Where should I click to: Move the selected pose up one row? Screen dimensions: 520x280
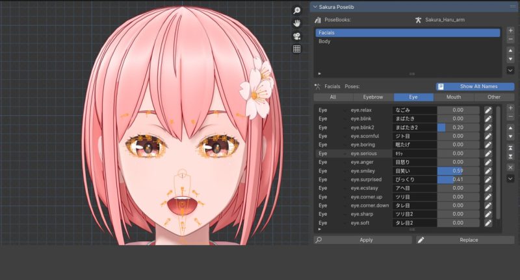click(x=510, y=128)
